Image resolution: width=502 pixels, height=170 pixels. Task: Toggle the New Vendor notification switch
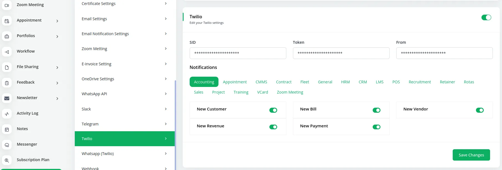480,110
